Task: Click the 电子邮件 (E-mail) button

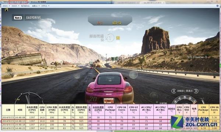Action: pos(25,6)
